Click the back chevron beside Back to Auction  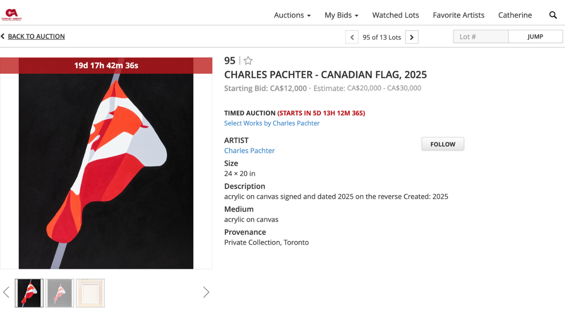click(x=3, y=36)
